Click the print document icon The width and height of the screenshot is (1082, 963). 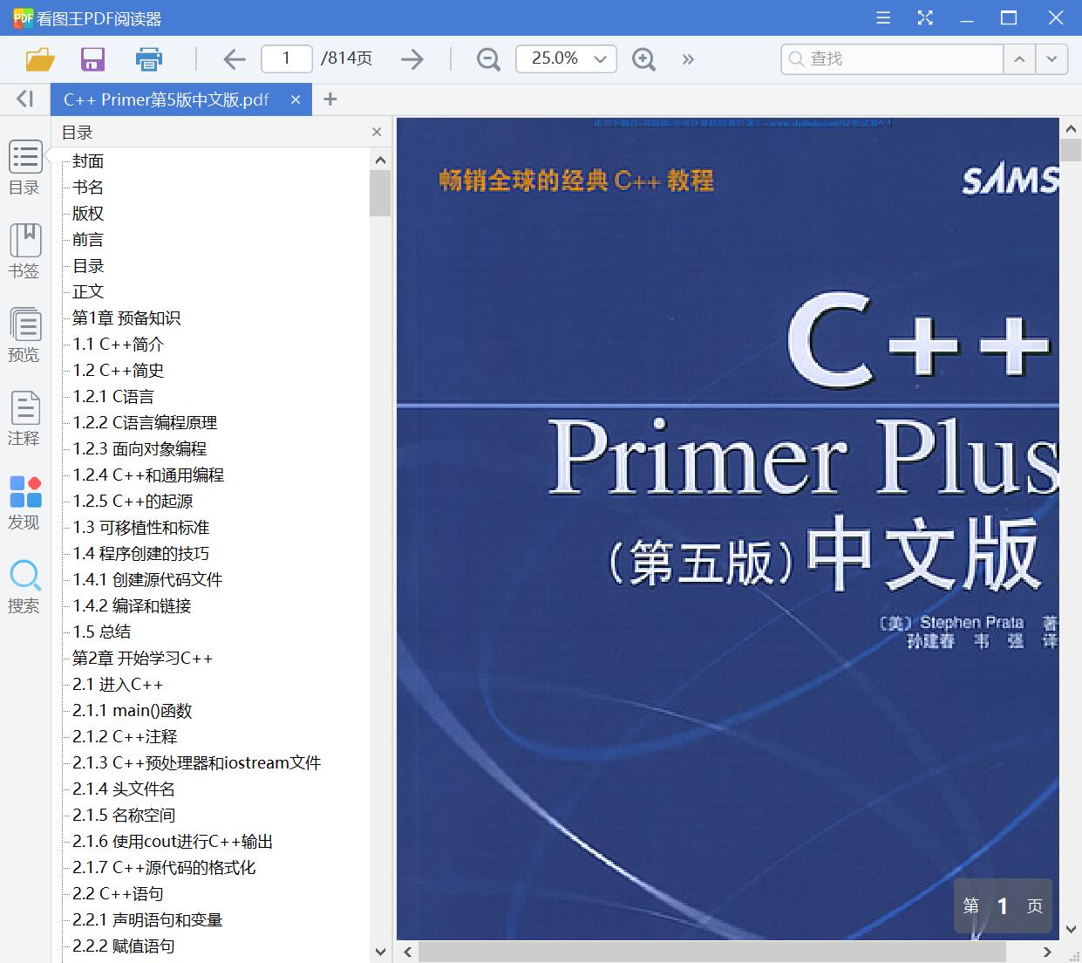148,58
